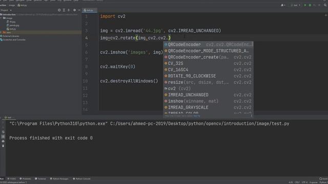
Task: Start debugging with the green bug icon
Action: 310,5
